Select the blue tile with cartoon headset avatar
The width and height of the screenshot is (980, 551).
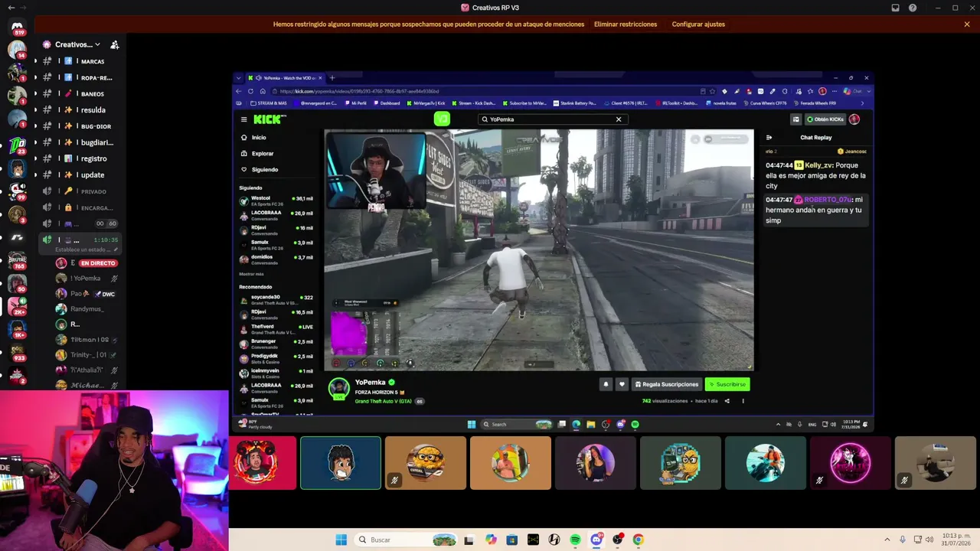[x=341, y=463]
